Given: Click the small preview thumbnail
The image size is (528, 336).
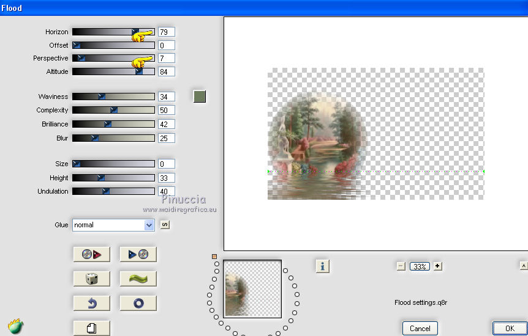Looking at the screenshot, I should 252,289.
